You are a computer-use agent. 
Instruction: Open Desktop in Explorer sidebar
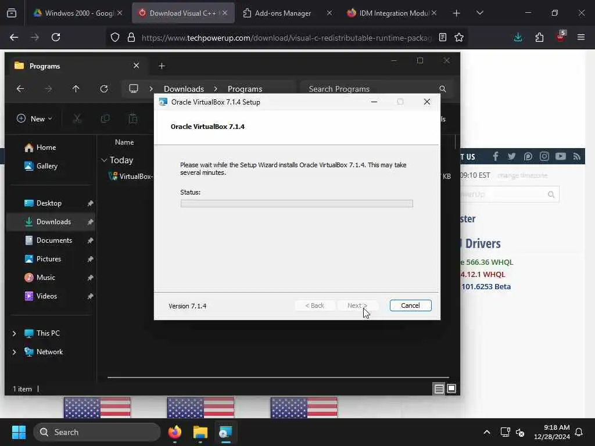tap(49, 203)
